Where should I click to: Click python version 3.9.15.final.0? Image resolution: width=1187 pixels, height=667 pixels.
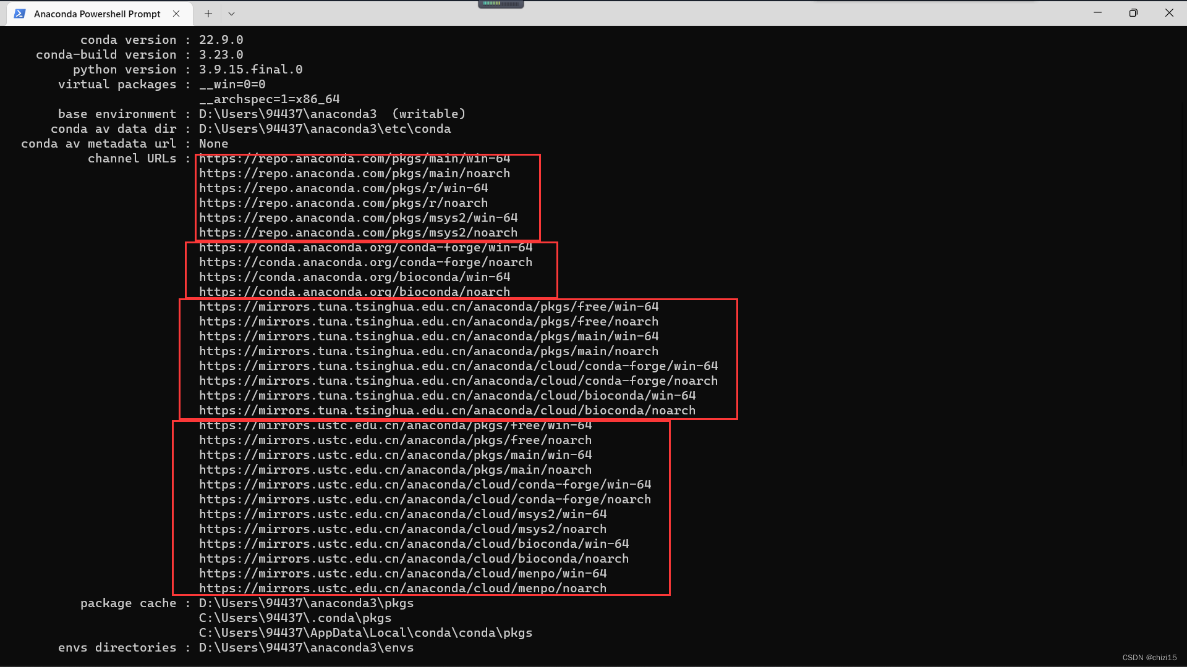click(x=250, y=70)
